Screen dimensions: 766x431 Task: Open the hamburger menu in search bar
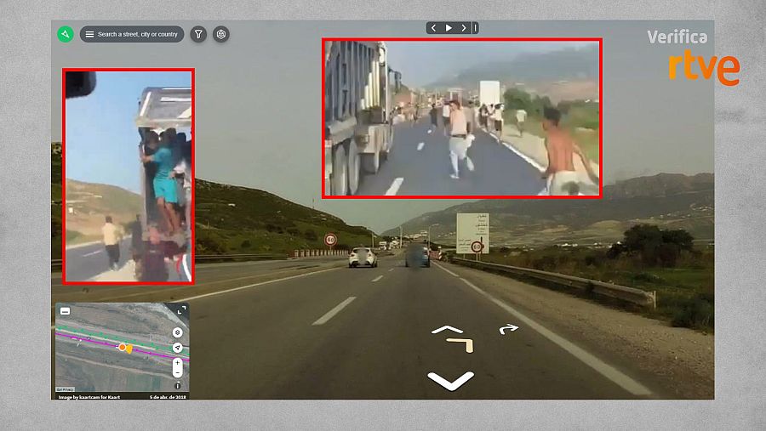89,34
